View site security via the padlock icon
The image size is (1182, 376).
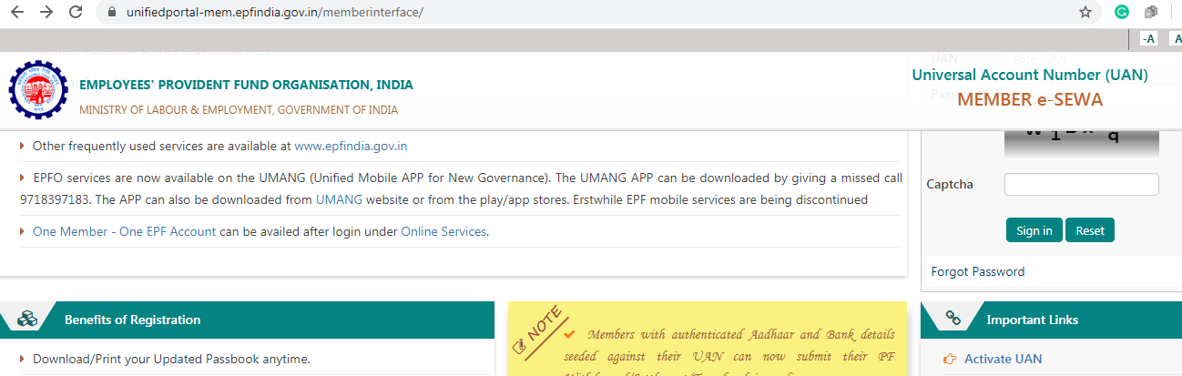[113, 13]
